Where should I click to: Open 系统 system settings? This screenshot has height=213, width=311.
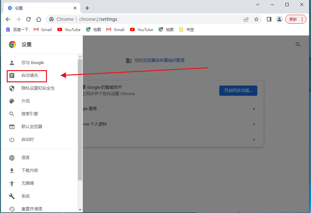(x=39, y=196)
